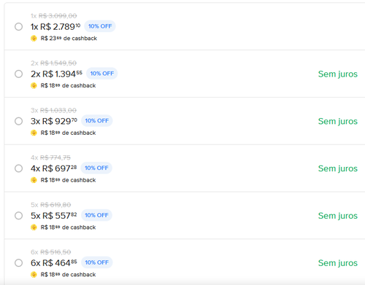
Task: Click the struck-through price R$ 774,75
Action: point(55,157)
